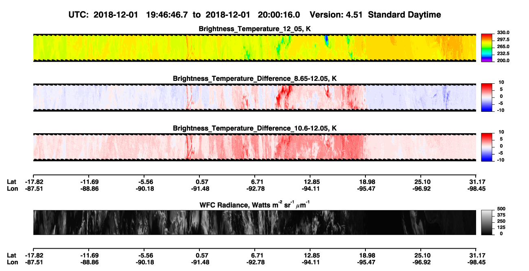Click the Brightness_Temperature_Difference_10.6-12.05, K title
The image size is (529, 271).
255,128
